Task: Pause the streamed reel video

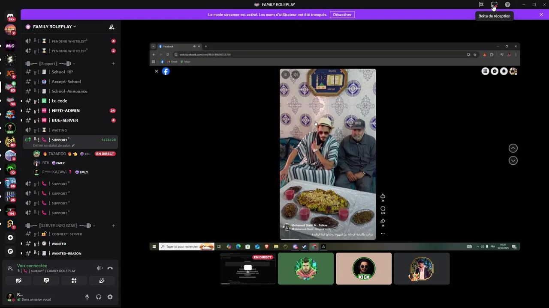Action: tap(286, 74)
